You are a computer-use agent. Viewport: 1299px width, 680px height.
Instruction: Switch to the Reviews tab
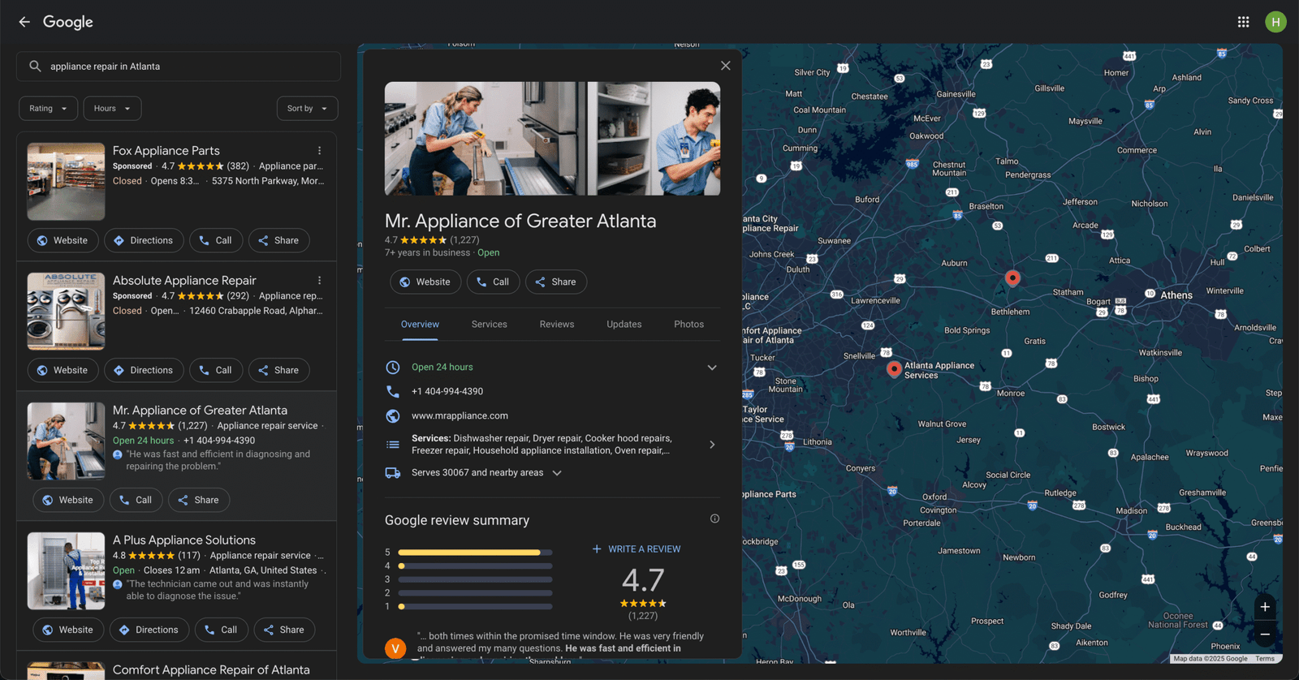pos(557,325)
